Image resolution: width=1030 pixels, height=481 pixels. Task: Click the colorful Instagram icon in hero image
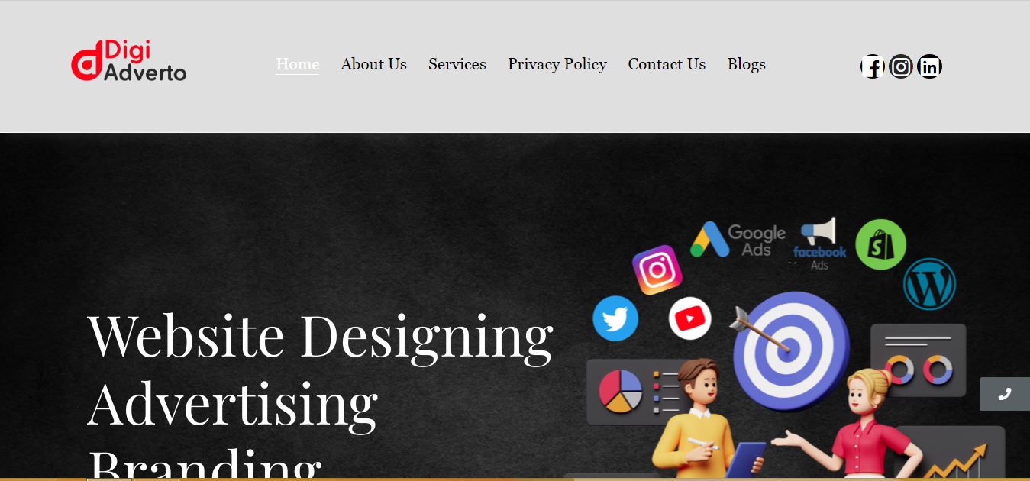tap(657, 270)
